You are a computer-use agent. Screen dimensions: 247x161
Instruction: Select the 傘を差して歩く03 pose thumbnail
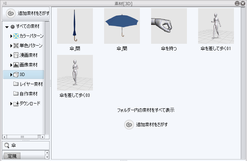coord(75,73)
